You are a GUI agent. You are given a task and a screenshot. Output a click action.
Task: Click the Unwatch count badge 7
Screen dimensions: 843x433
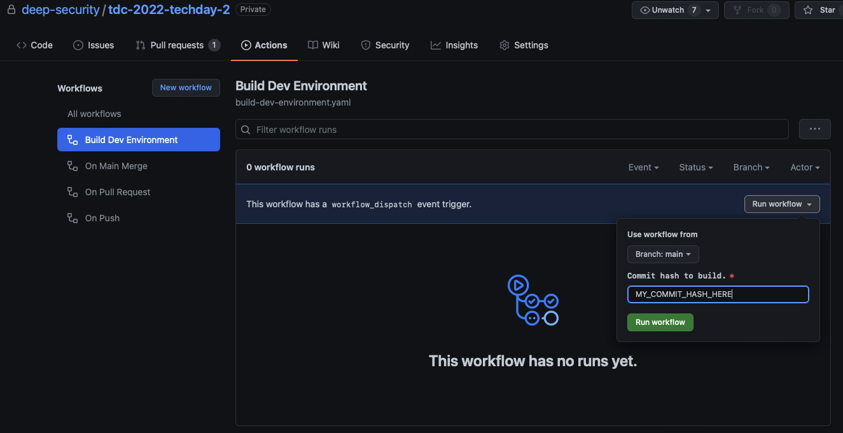click(694, 10)
